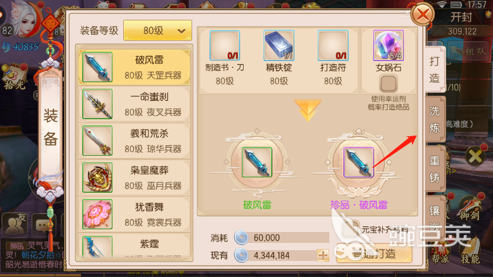Select 破风雷 weapon from list
493x277 pixels.
coord(135,67)
